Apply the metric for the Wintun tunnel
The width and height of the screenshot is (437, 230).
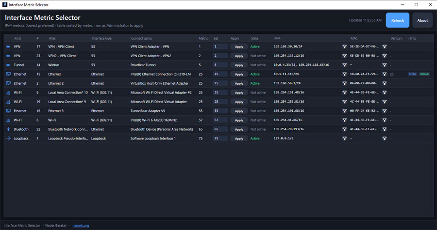(239, 65)
